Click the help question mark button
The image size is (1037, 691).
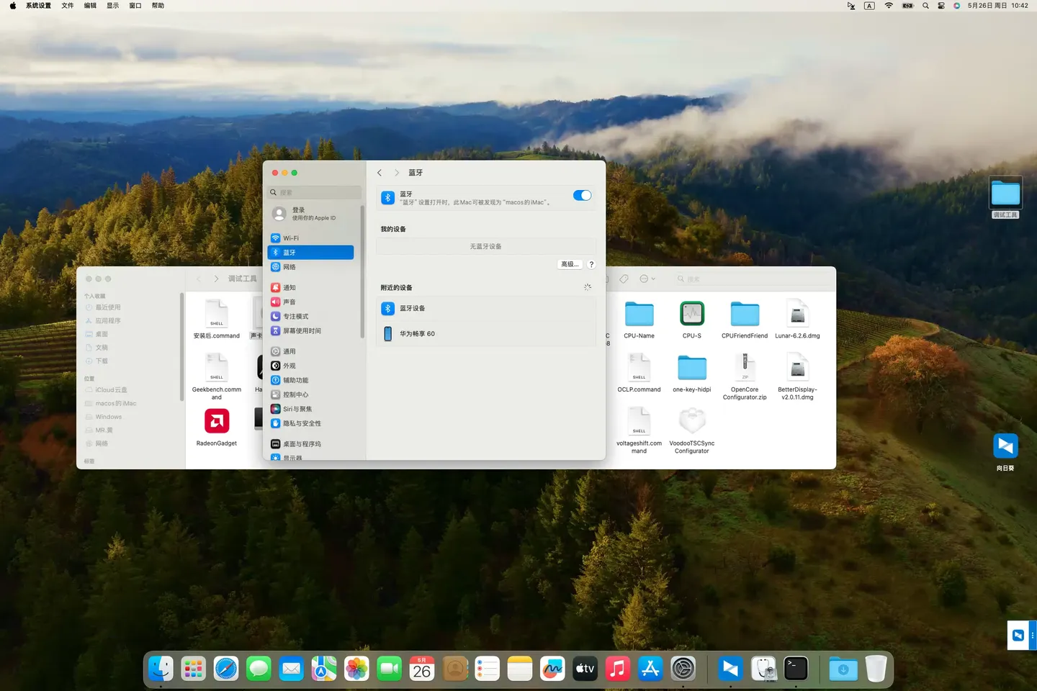point(591,264)
